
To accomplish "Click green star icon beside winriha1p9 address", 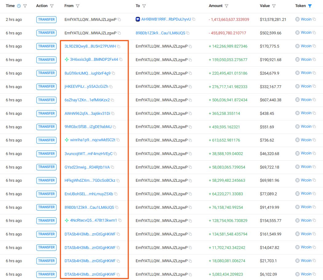I will [67, 140].
